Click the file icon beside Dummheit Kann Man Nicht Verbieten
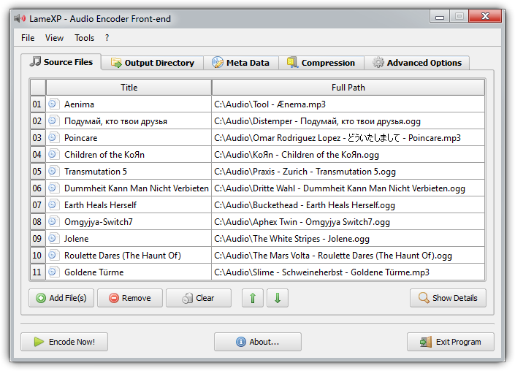 coord(53,188)
